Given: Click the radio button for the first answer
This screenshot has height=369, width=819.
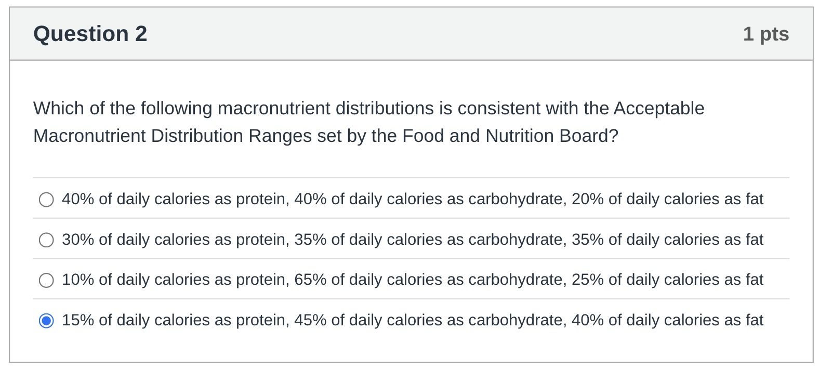Looking at the screenshot, I should tap(46, 199).
